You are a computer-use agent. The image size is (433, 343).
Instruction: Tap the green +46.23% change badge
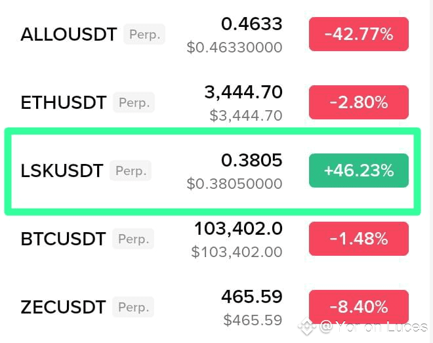tap(358, 171)
